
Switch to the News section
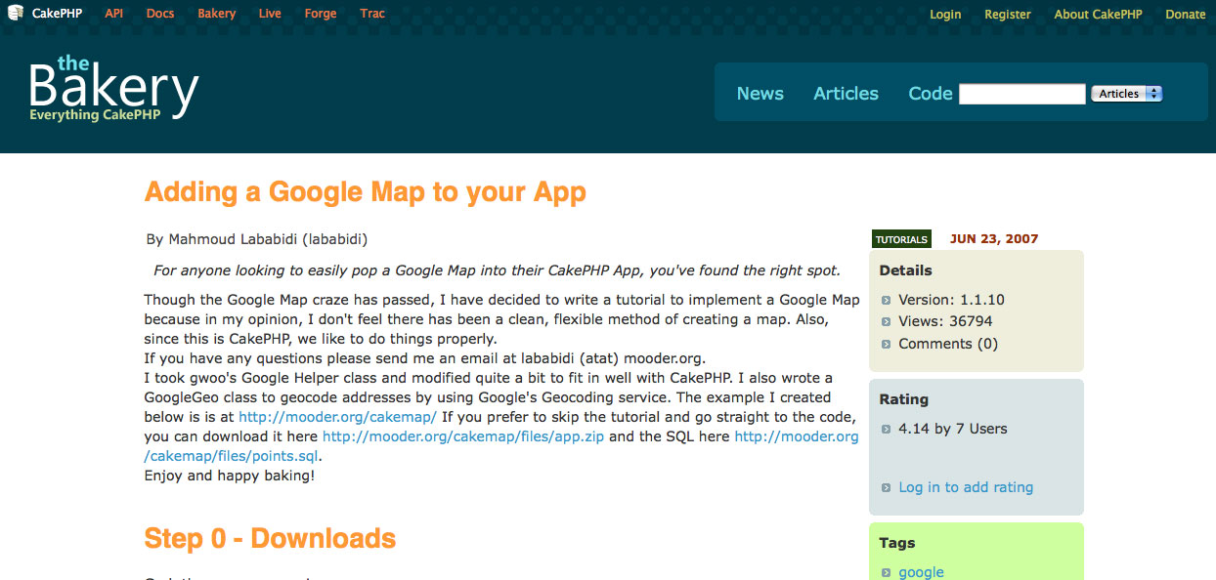(x=760, y=94)
